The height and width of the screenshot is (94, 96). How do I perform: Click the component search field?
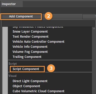(x=49, y=23)
